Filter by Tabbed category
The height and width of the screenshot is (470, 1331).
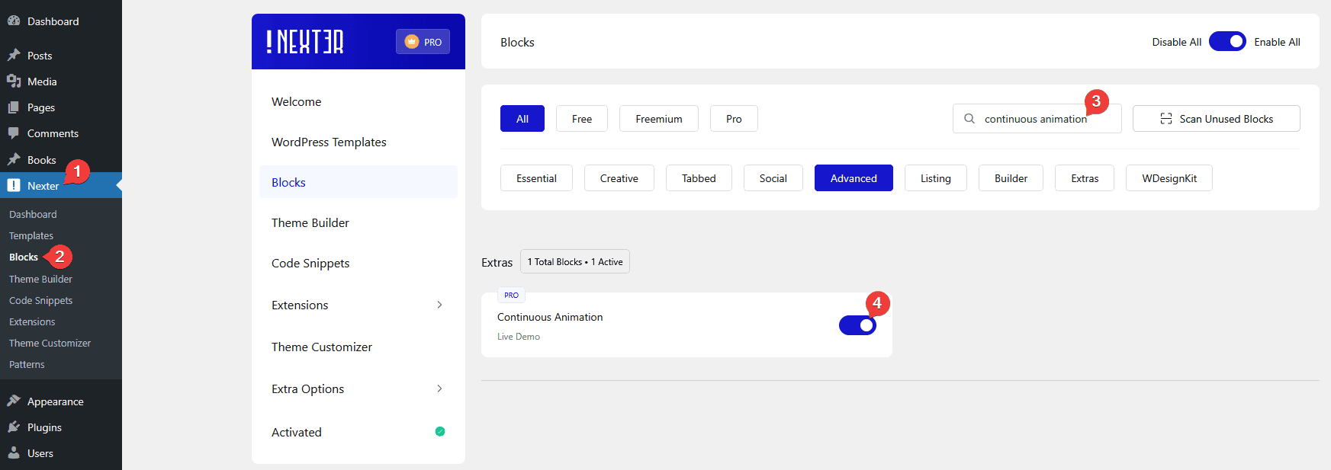coord(699,178)
